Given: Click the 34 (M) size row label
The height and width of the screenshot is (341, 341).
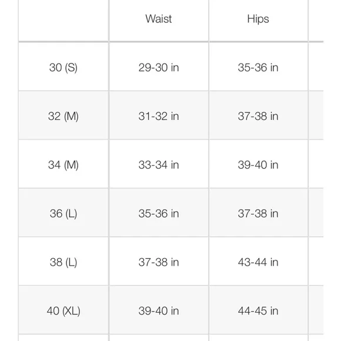Looking at the screenshot, I should coord(63,165).
